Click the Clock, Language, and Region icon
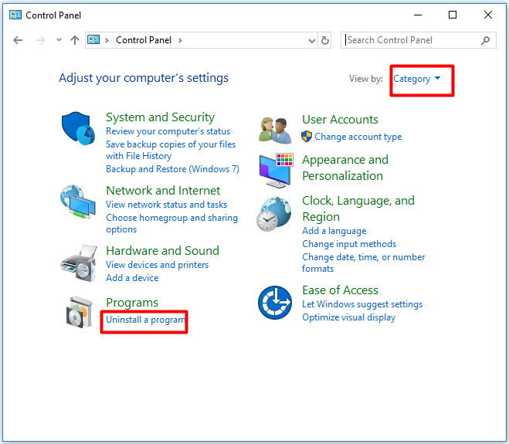The width and height of the screenshot is (509, 444). point(275,214)
